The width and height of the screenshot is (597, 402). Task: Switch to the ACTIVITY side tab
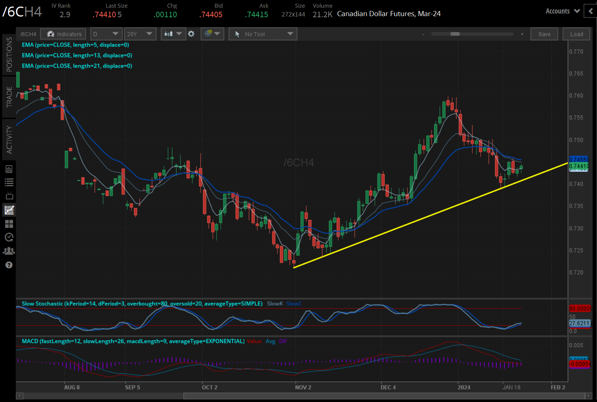(x=9, y=140)
